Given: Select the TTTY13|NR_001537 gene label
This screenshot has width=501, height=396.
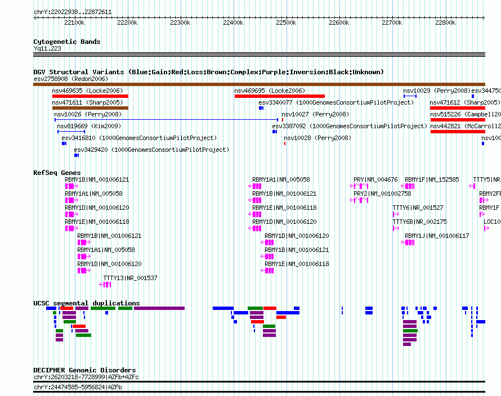Looking at the screenshot, I should pos(131,278).
